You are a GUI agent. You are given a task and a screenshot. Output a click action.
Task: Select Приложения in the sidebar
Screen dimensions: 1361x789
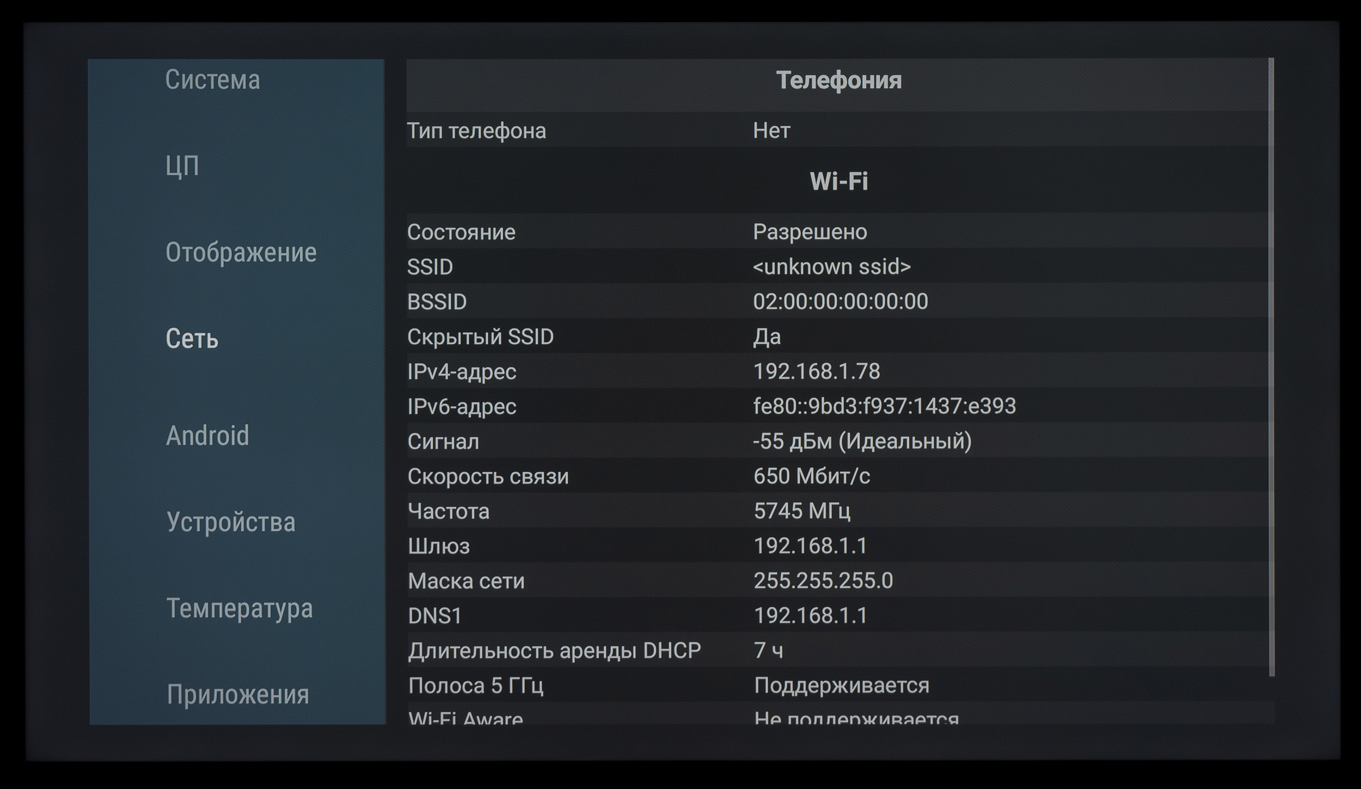(238, 694)
